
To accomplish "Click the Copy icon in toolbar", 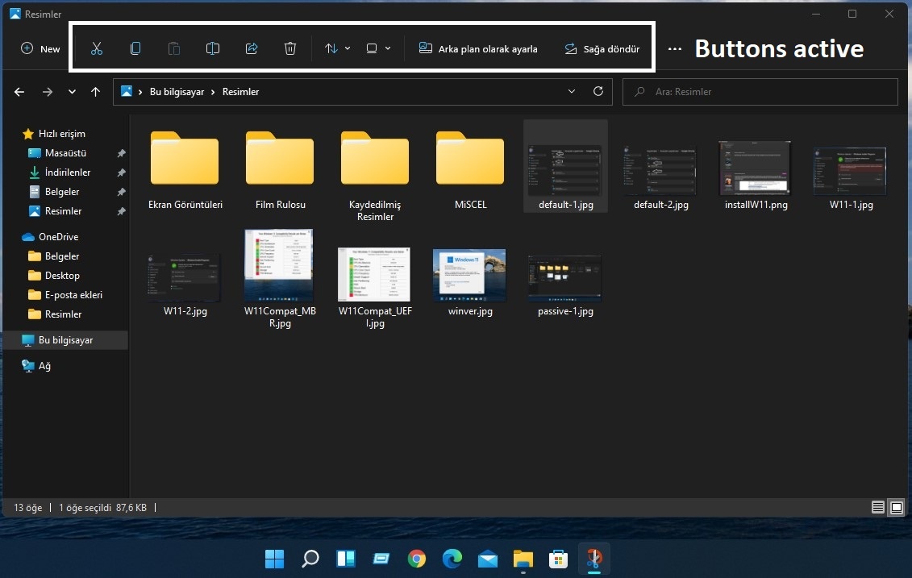I will 135,48.
